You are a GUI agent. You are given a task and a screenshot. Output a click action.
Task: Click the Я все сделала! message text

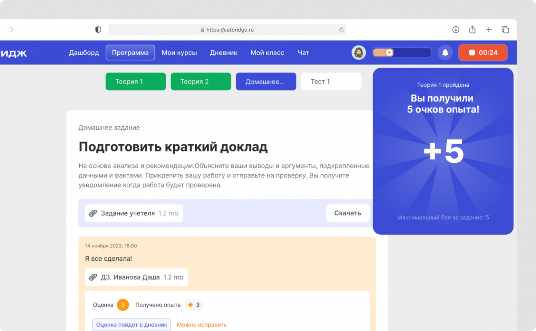coord(108,259)
